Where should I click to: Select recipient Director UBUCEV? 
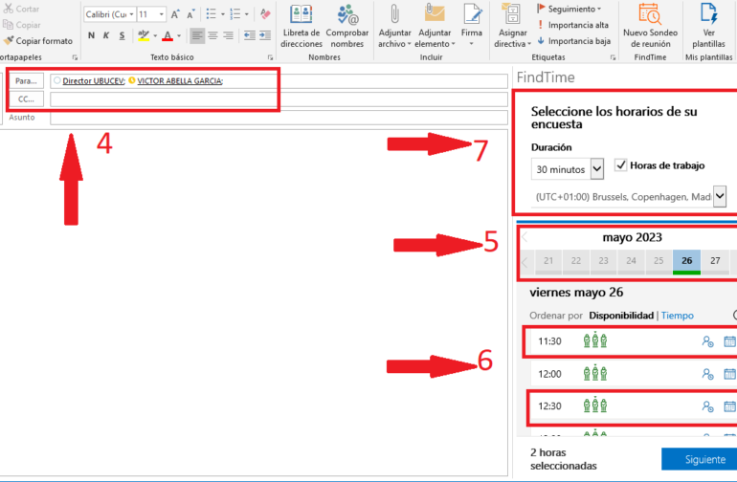point(94,80)
